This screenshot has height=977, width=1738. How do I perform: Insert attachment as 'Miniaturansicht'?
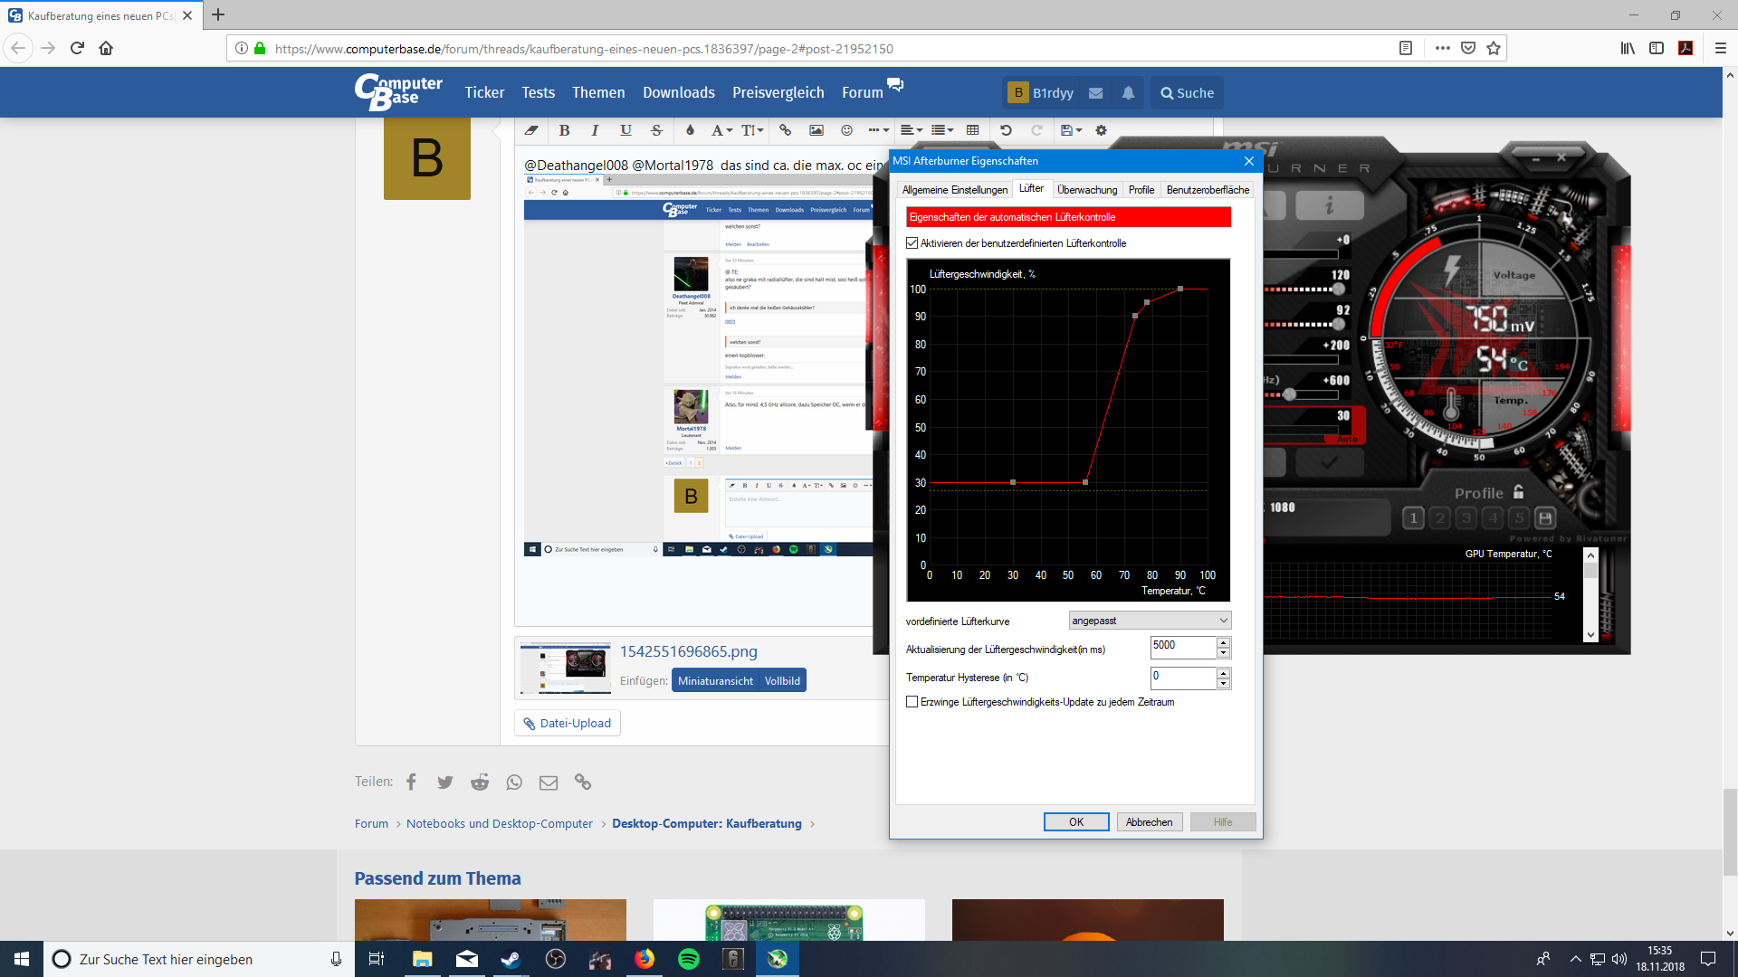(715, 681)
